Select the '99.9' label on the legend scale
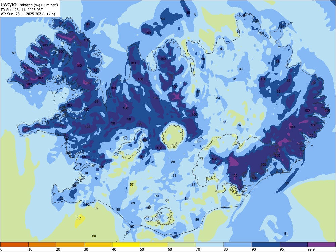This screenshot has width=336, height=252. [x=311, y=249]
